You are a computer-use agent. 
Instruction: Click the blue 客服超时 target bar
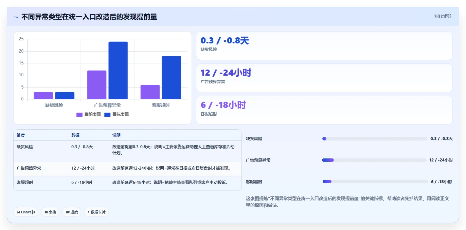click(172, 78)
